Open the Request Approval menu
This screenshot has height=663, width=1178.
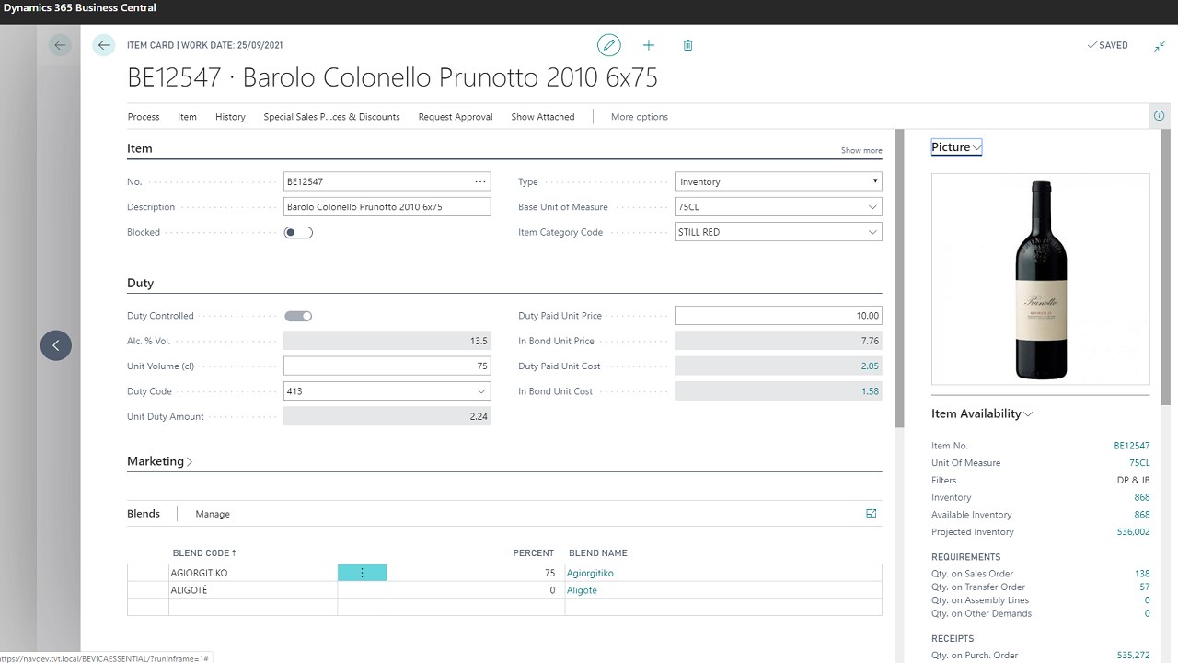coord(456,117)
